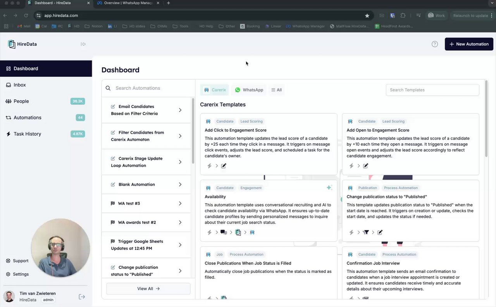Click the edit step icon in Add Click card

pyautogui.click(x=224, y=166)
